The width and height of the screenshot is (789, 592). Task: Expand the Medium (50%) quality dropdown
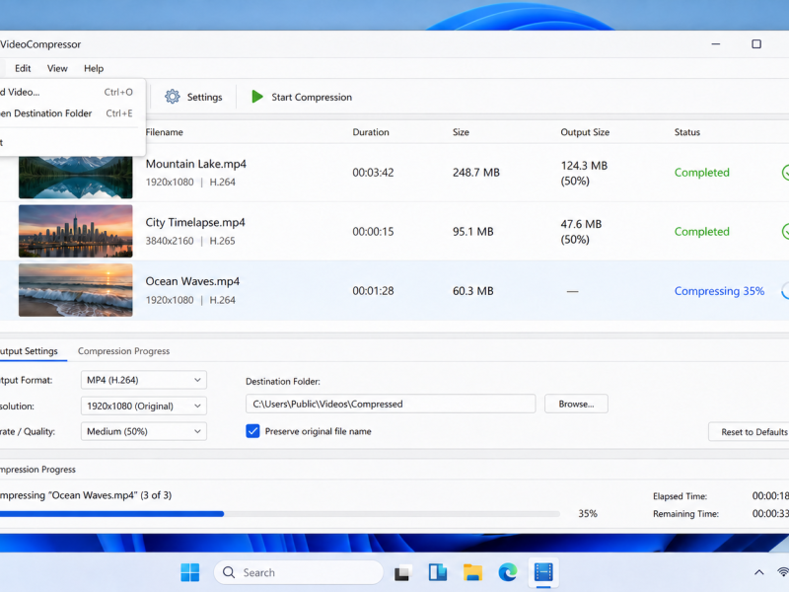click(x=143, y=431)
